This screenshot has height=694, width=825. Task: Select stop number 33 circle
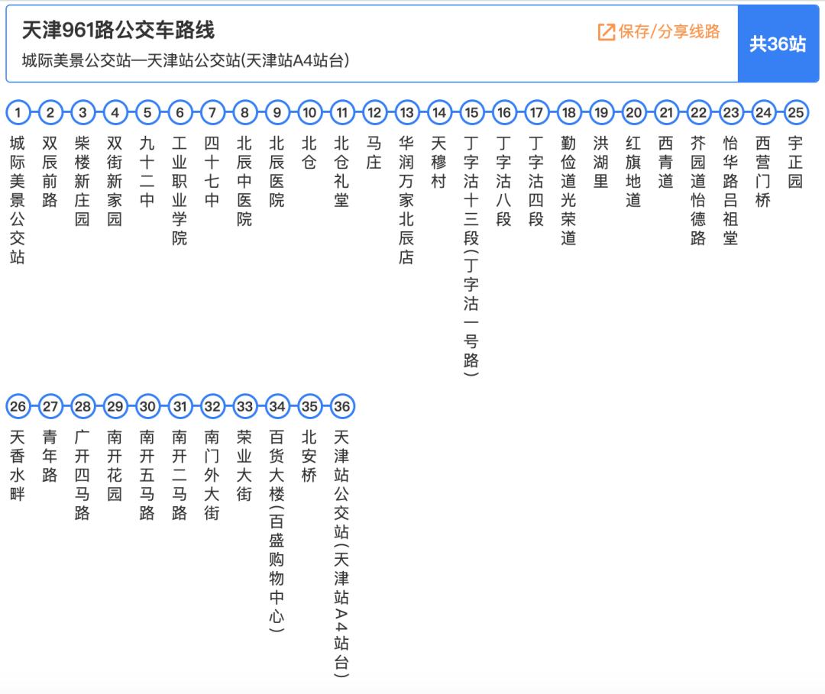[244, 406]
